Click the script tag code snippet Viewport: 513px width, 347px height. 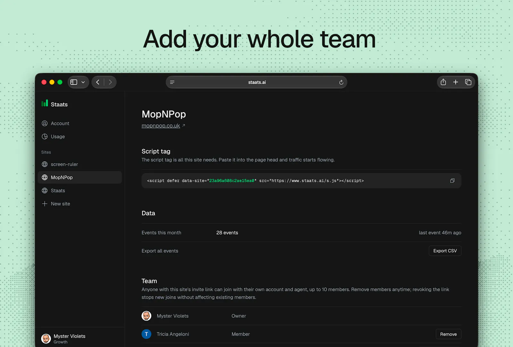click(256, 181)
